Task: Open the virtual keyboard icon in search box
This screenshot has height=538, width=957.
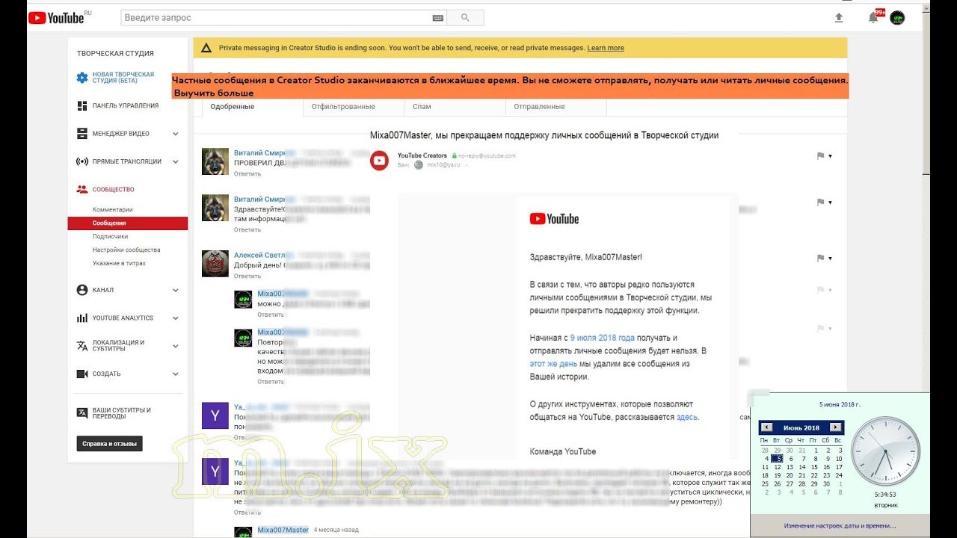Action: (438, 18)
